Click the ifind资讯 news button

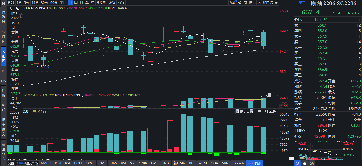(254, 163)
